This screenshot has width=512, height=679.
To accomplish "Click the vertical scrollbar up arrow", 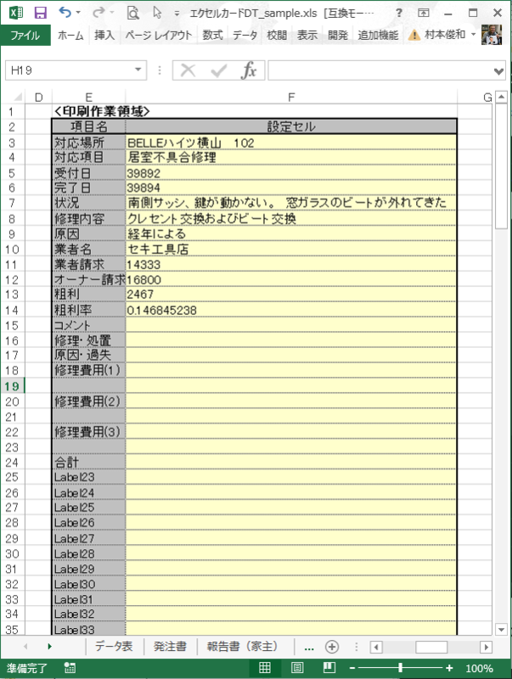I will pyautogui.click(x=501, y=97).
